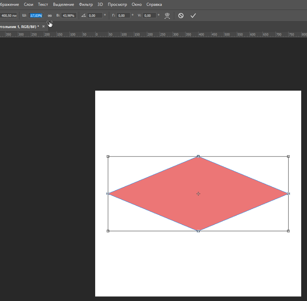Click the Ш: width label
The image size is (307, 301).
point(24,15)
